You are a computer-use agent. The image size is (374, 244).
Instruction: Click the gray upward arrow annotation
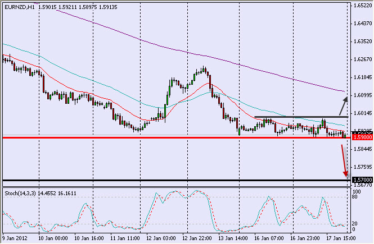343,104
